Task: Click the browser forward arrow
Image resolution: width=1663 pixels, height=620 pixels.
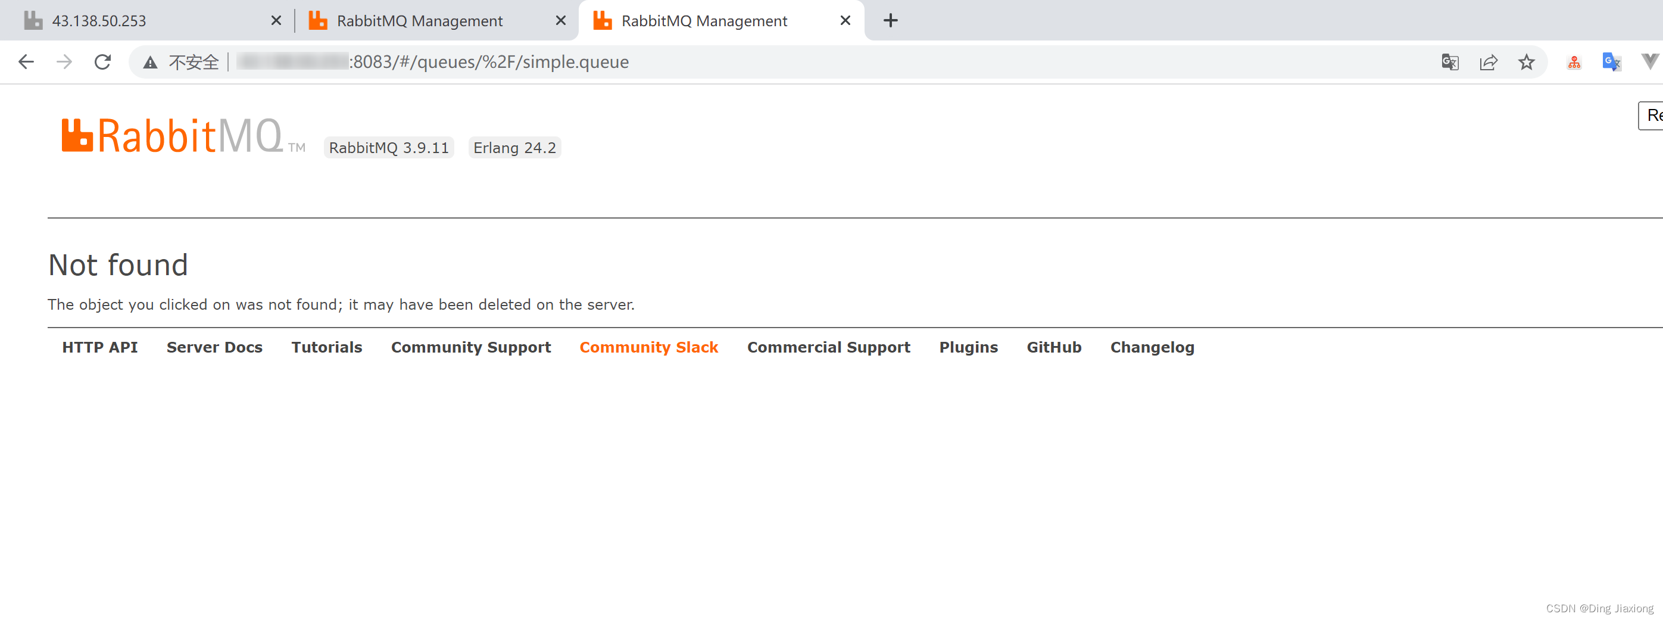Action: (64, 62)
